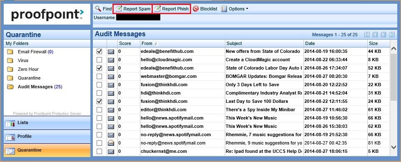
Task: Click sender webmaster@bomgar.com
Action: pyautogui.click(x=169, y=76)
